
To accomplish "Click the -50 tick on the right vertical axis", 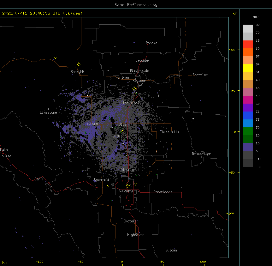I will (x=232, y=172).
